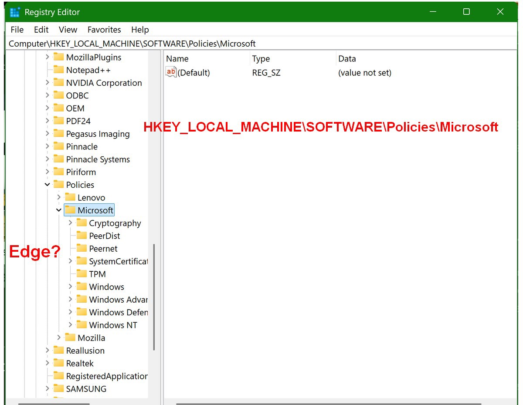523x405 pixels.
Task: Click the tree pane horizontal scrollbar
Action: click(x=54, y=404)
